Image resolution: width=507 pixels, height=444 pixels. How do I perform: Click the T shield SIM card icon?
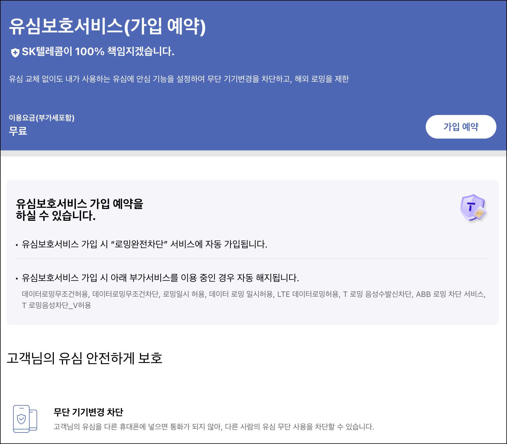(473, 208)
